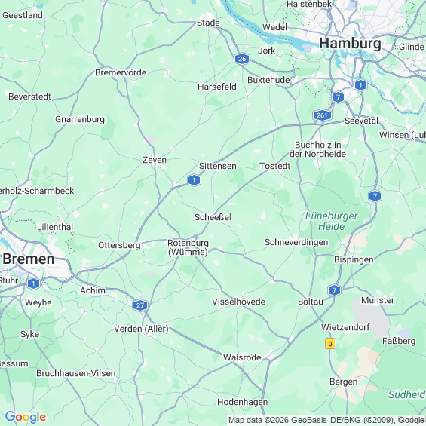This screenshot has width=426, height=426.
Task: Select the Bremen city label
Action: click(29, 259)
